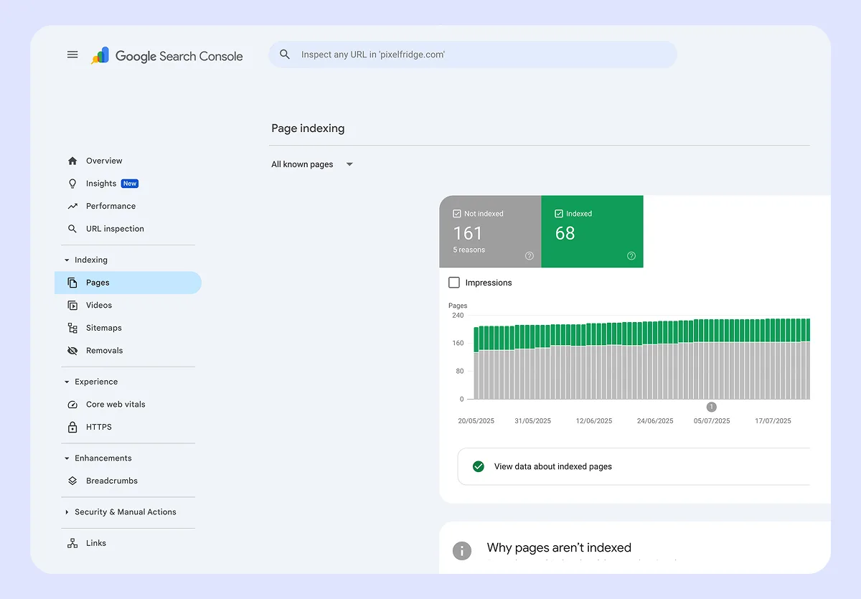Viewport: 861px width, 599px height.
Task: Click the Indexed 68 card
Action: click(592, 232)
